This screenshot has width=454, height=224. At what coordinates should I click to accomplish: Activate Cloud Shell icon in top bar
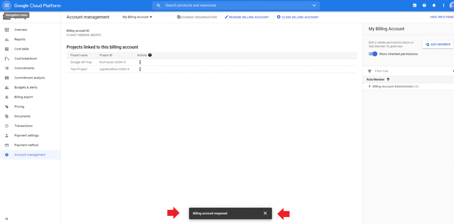[x=415, y=5]
